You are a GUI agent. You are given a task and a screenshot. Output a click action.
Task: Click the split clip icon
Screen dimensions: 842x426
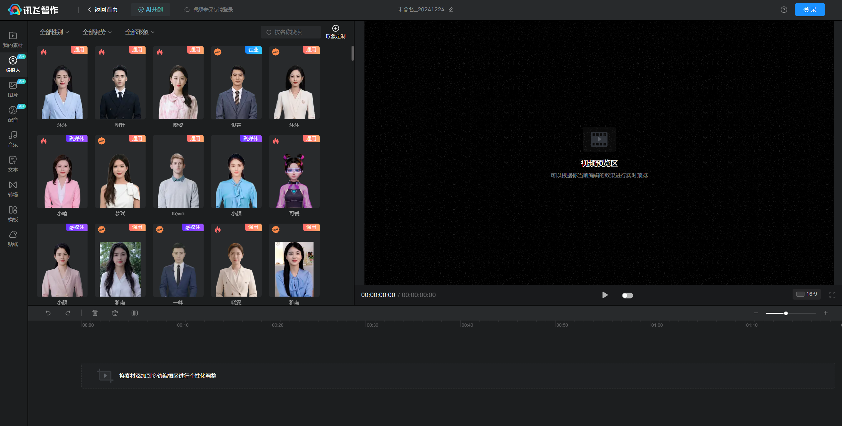pos(134,313)
